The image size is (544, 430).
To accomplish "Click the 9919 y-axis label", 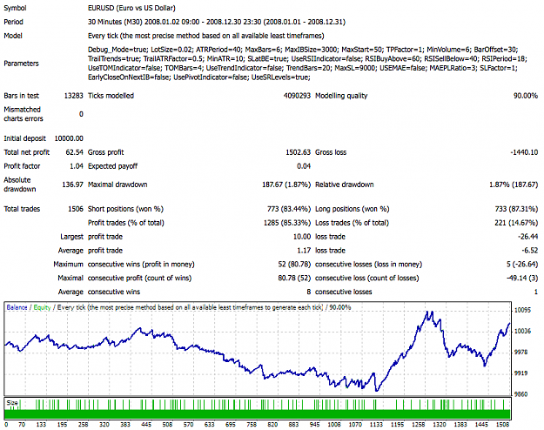I will tap(520, 373).
